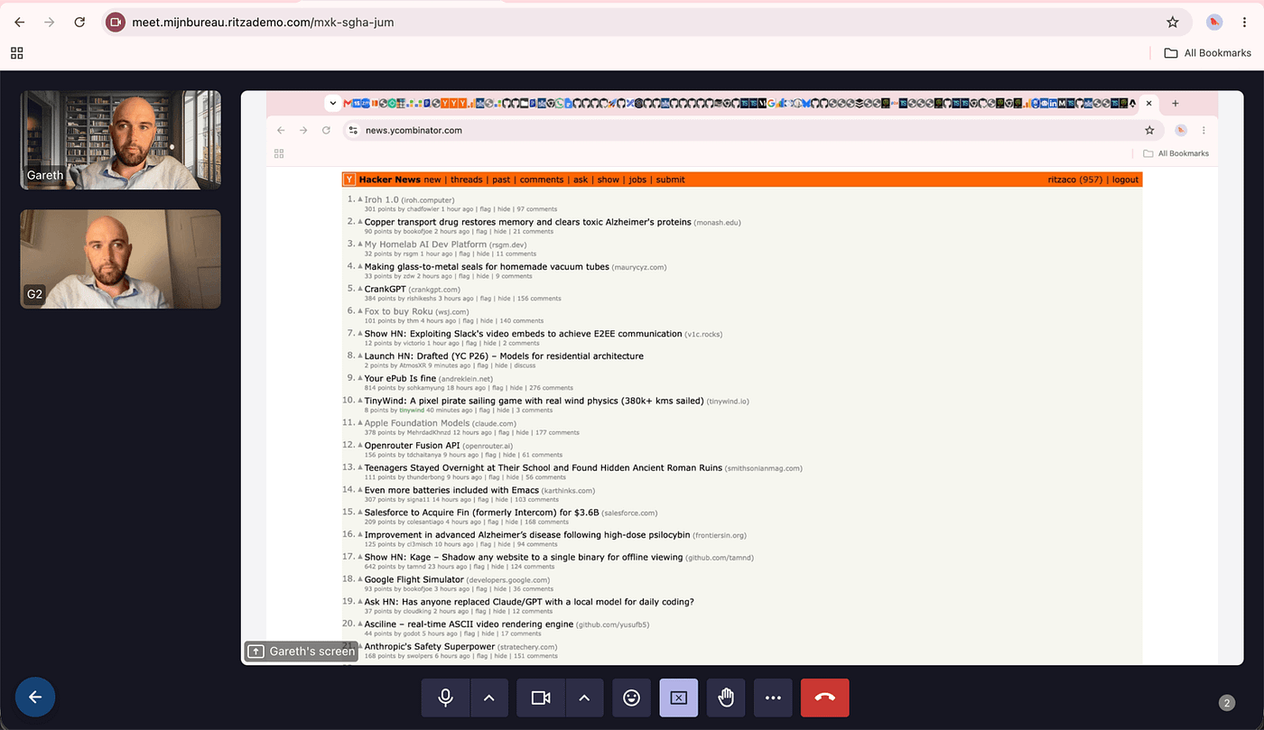Stop sharing the screen

[x=679, y=698]
